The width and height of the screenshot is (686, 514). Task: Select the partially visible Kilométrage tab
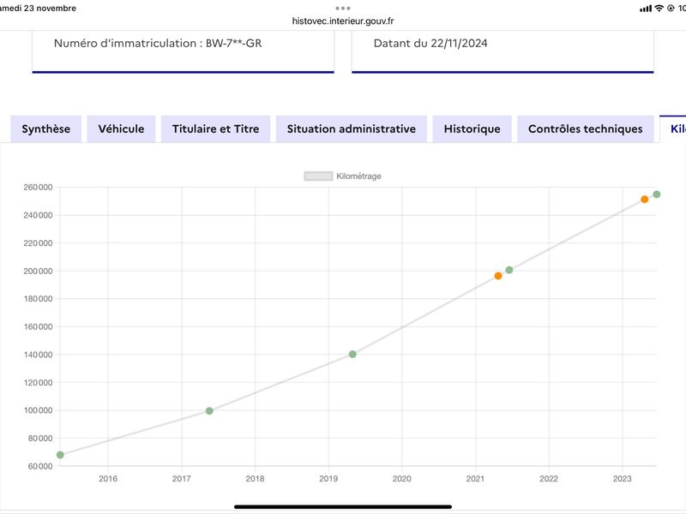pyautogui.click(x=673, y=129)
